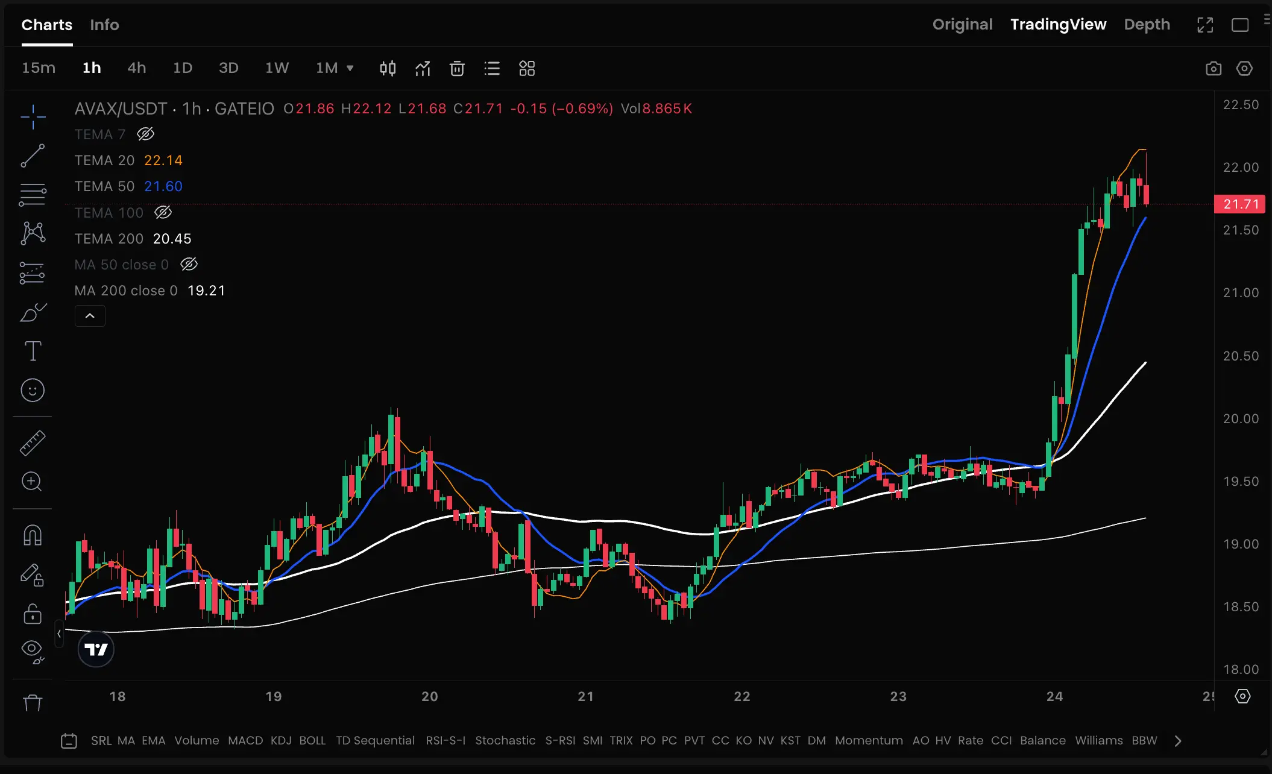Click the indicators icon in toolbar

click(x=423, y=68)
